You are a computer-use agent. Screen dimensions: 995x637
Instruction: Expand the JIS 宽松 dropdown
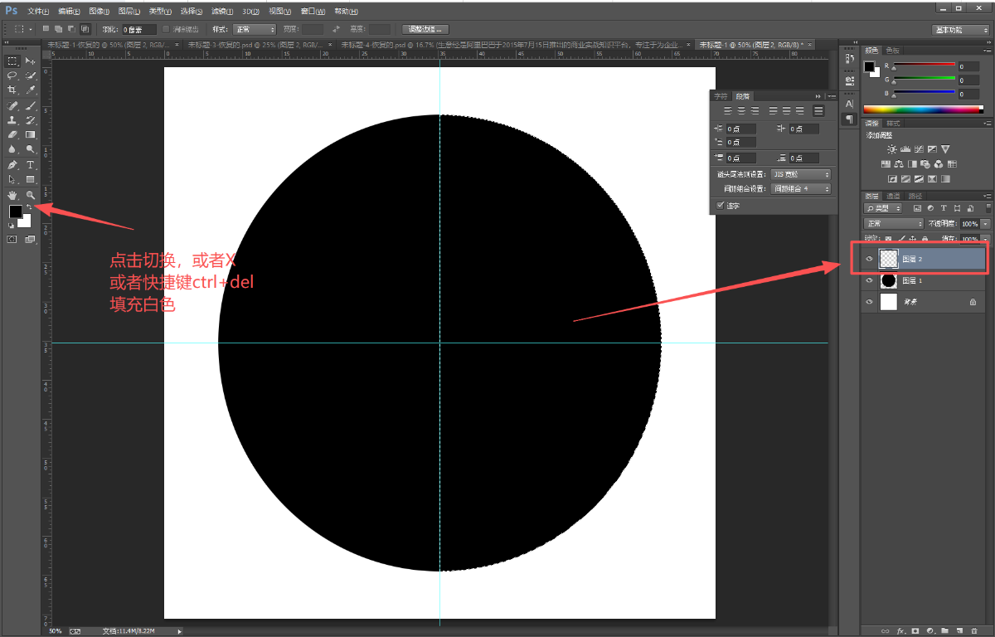pyautogui.click(x=800, y=175)
